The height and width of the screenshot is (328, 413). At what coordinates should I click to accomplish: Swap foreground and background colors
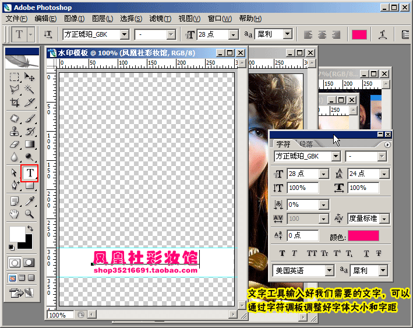coord(30,228)
